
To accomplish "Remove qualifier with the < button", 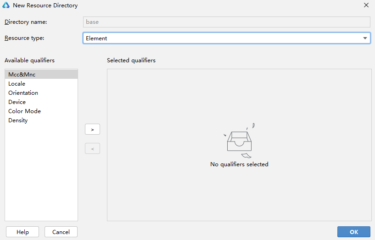I will [x=92, y=148].
